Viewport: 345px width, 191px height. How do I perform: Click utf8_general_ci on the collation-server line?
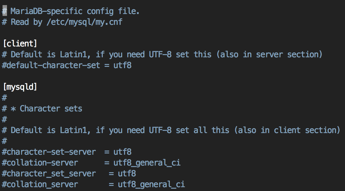tap(147, 163)
